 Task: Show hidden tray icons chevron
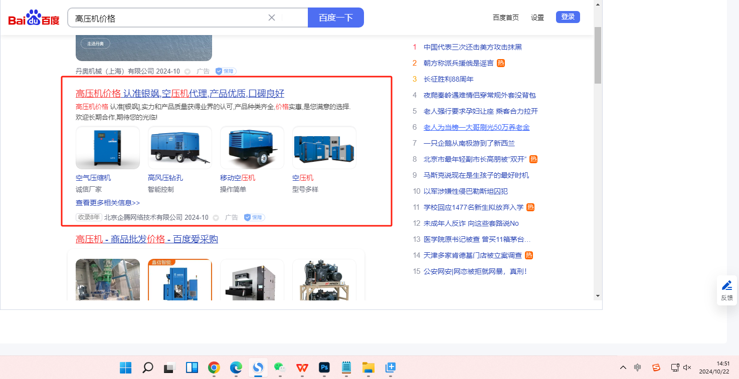[x=623, y=367]
